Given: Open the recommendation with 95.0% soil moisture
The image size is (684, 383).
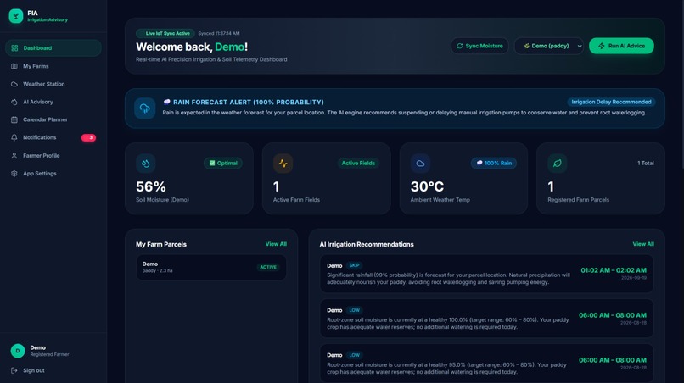Looking at the screenshot, I should point(486,364).
